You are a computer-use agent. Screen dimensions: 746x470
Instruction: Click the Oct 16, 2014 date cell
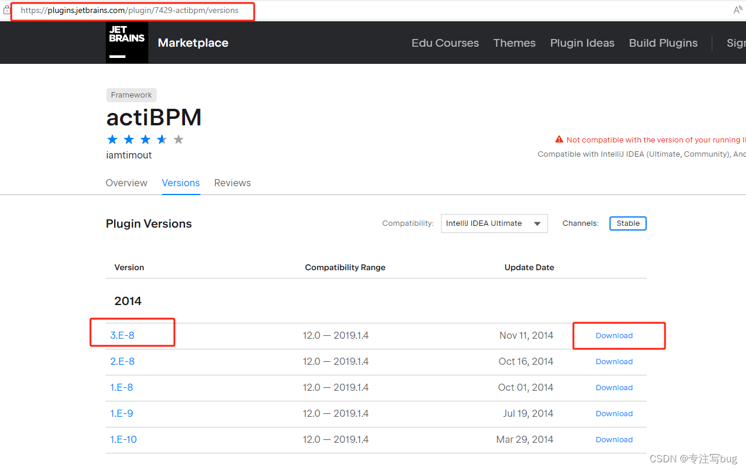click(526, 361)
